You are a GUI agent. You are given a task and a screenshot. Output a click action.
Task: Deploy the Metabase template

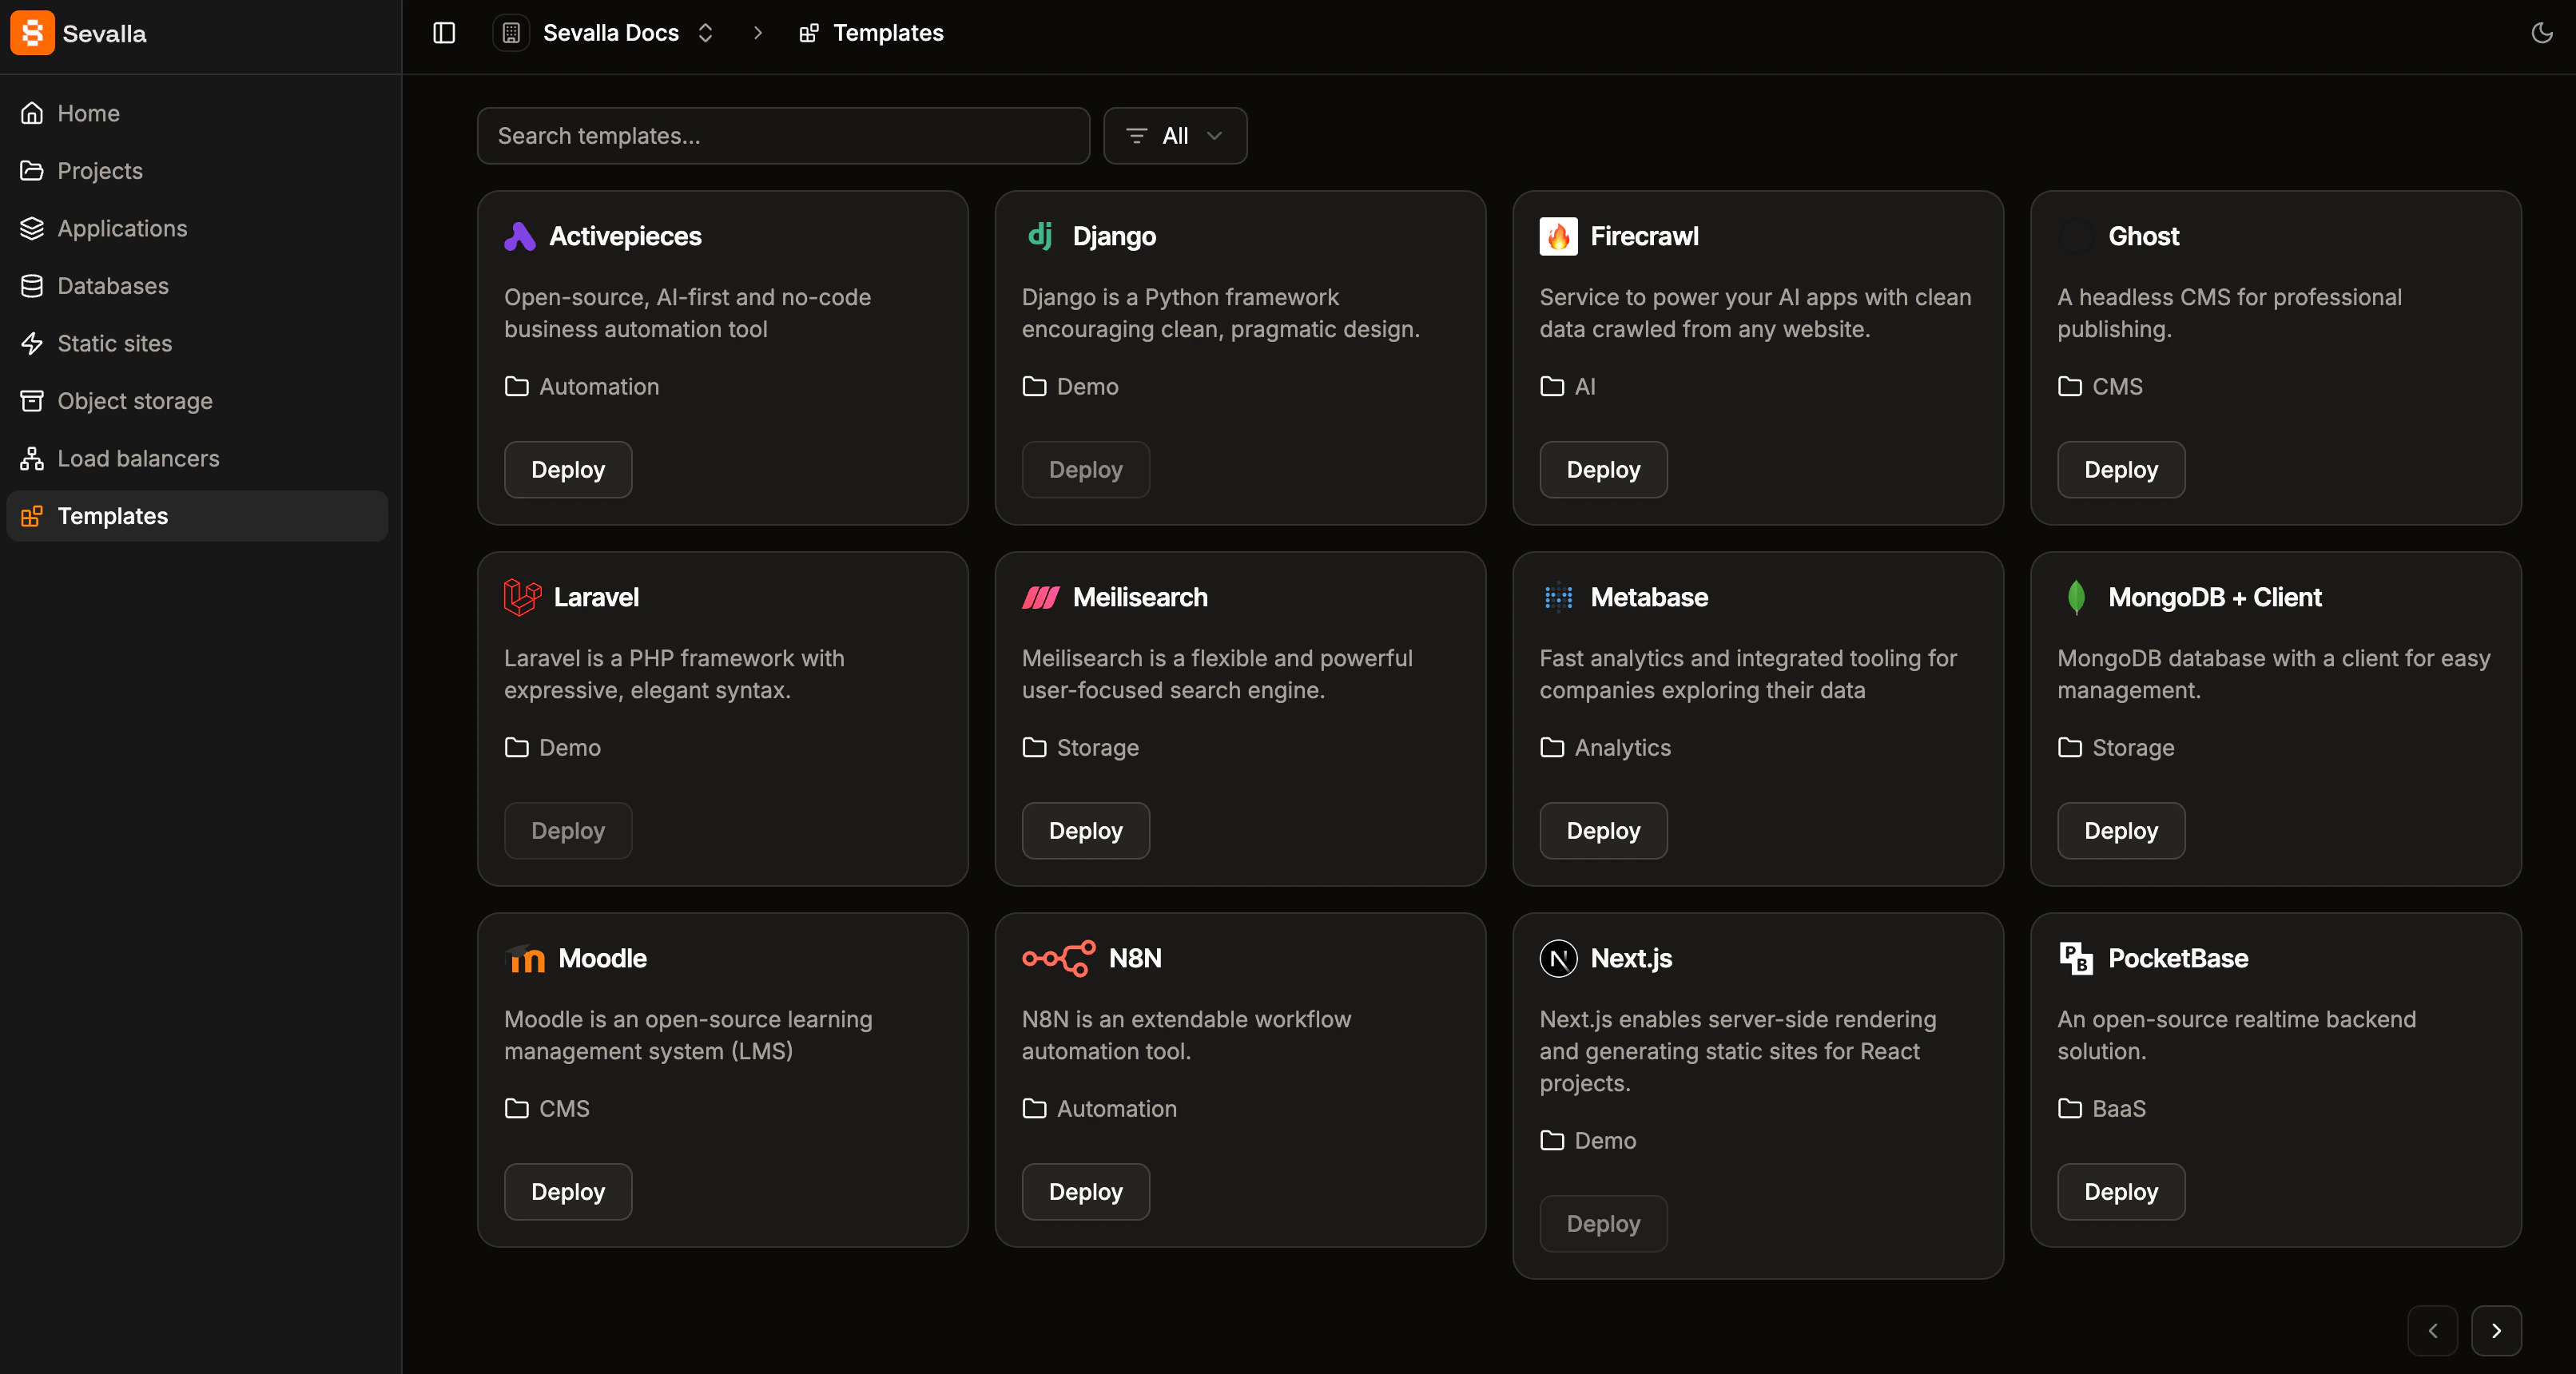1603,831
